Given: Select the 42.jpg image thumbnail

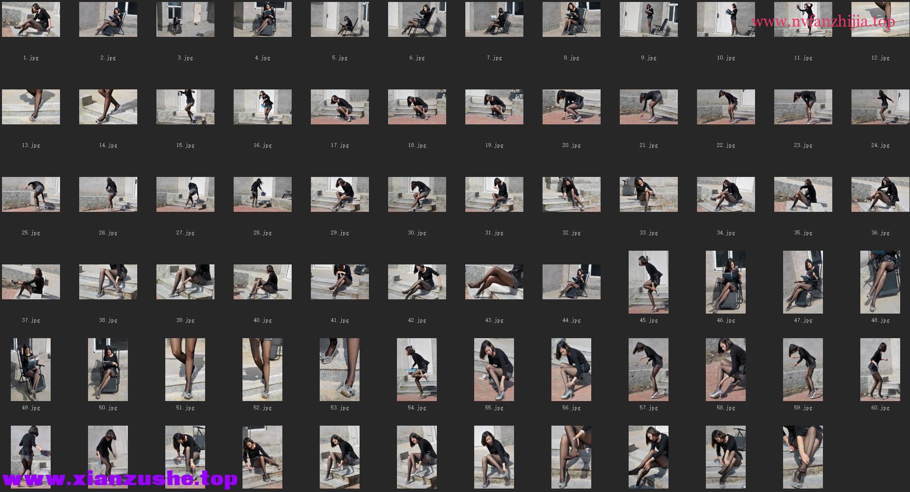Looking at the screenshot, I should coord(417,282).
